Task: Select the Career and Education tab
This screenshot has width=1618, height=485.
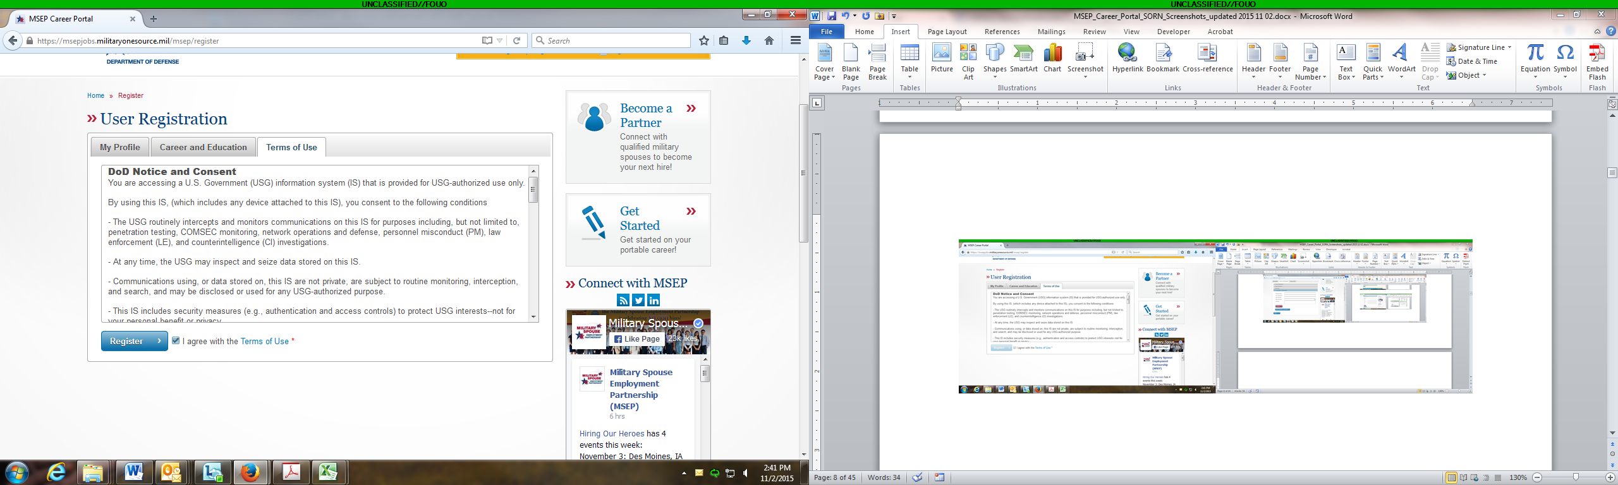Action: (204, 147)
